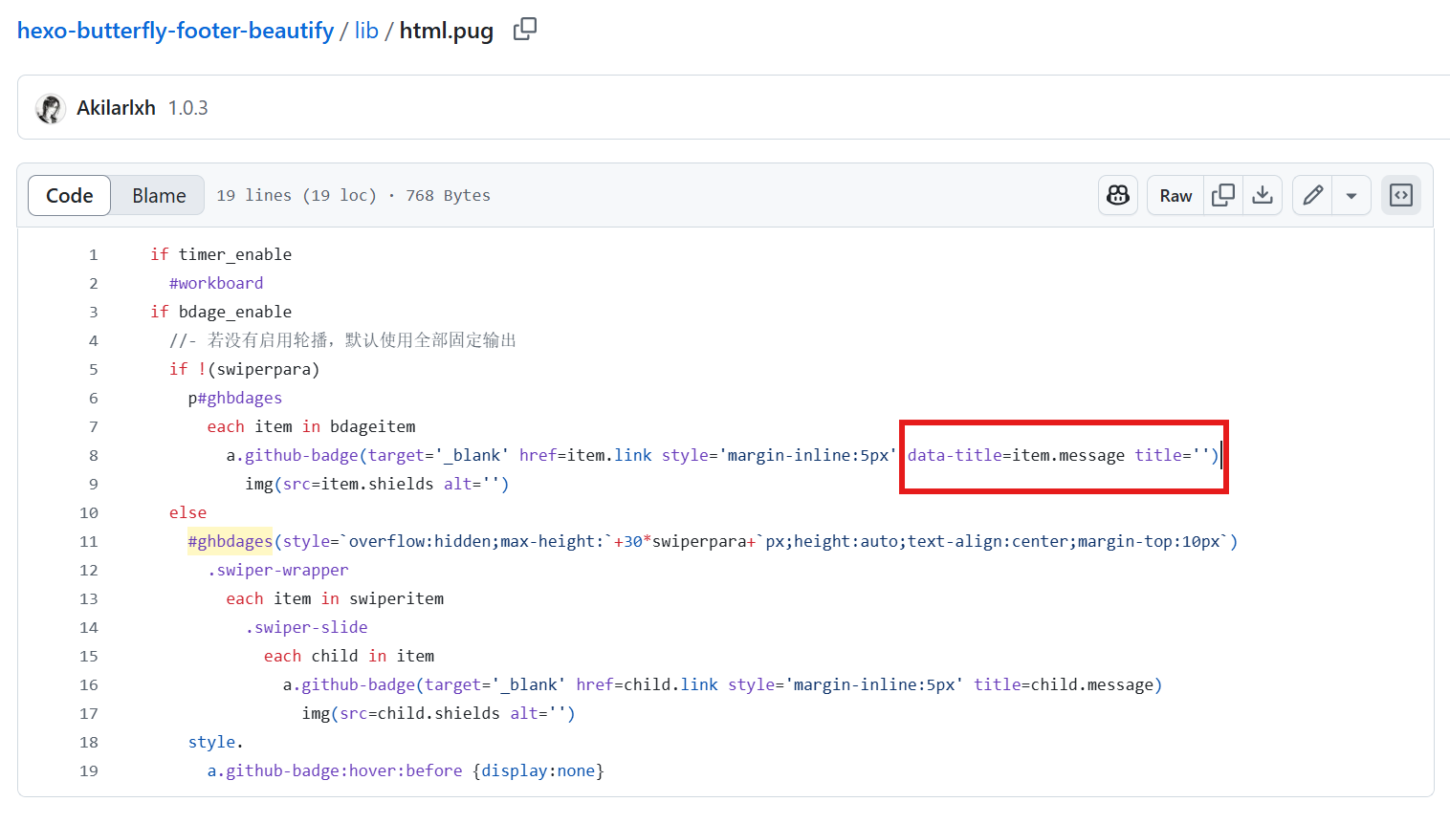Image resolution: width=1450 pixels, height=824 pixels.
Task: Copy the file path to clipboard
Action: point(524,30)
